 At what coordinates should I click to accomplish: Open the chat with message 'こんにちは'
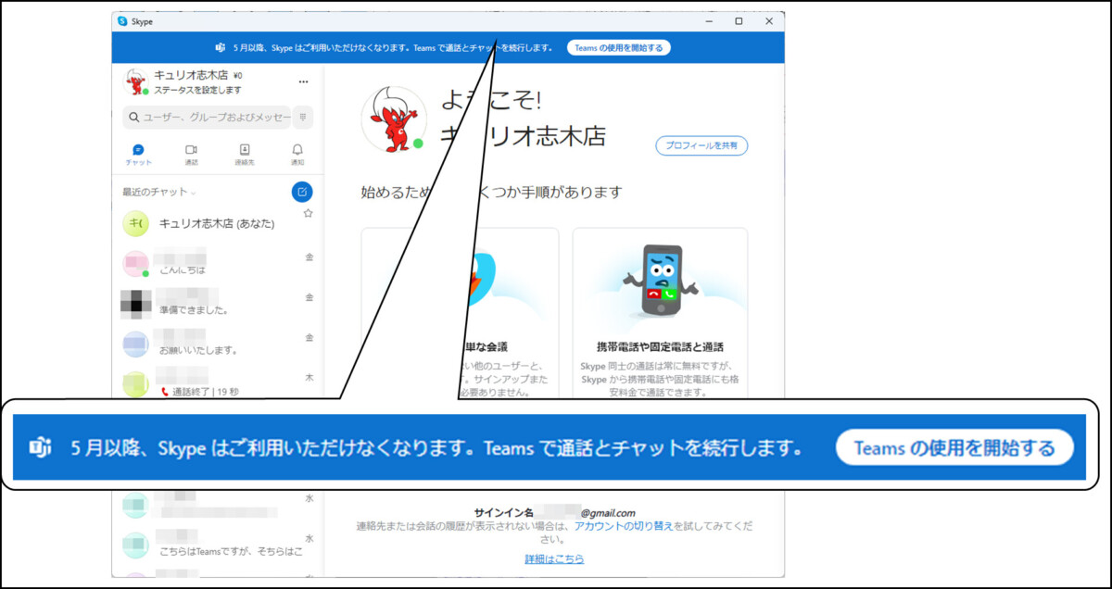tap(218, 264)
